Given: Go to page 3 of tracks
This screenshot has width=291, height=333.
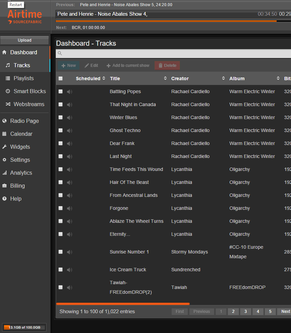Looking at the screenshot, I should (x=246, y=312).
